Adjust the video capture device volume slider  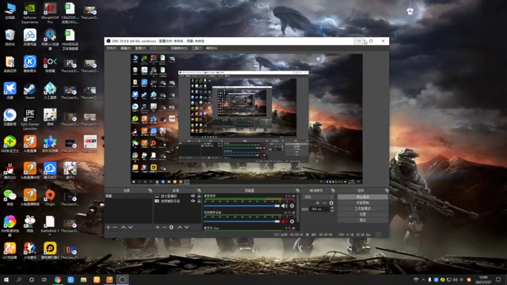[x=242, y=221]
